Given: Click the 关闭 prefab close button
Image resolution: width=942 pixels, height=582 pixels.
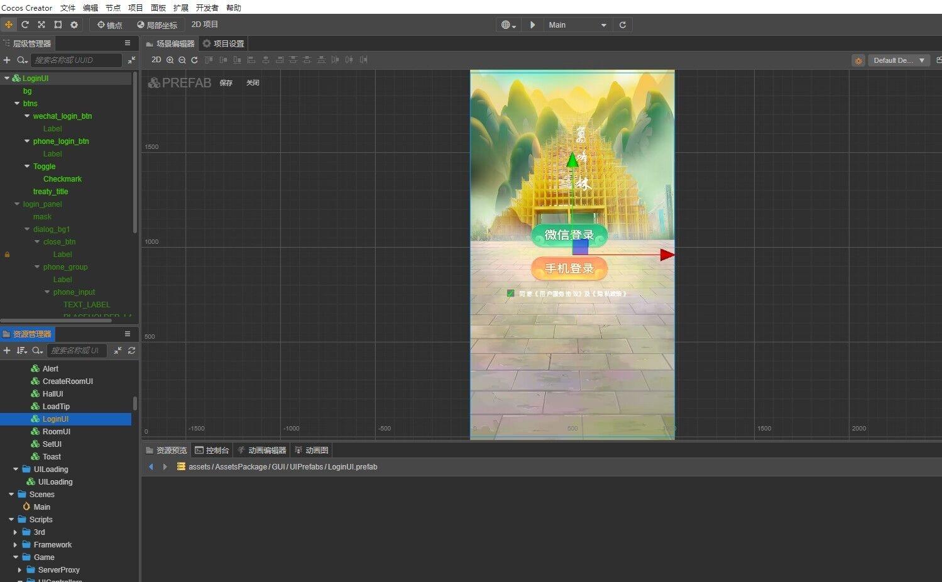Looking at the screenshot, I should (x=253, y=83).
